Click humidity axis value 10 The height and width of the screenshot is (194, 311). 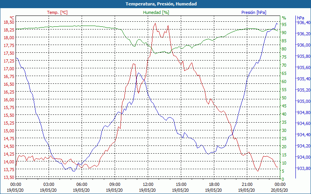coord(284,163)
